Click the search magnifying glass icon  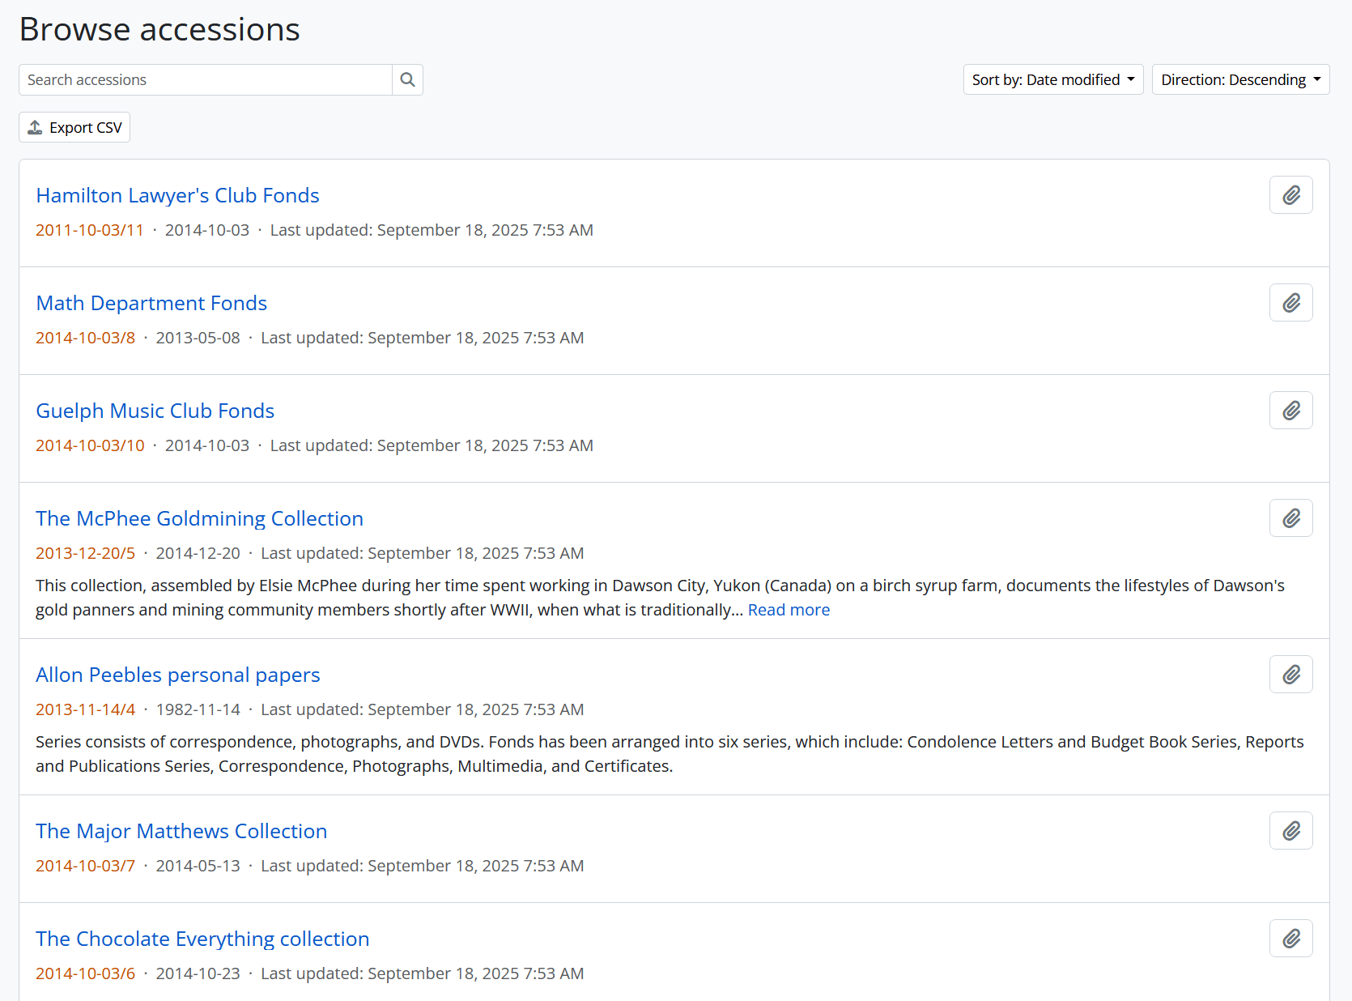tap(407, 79)
